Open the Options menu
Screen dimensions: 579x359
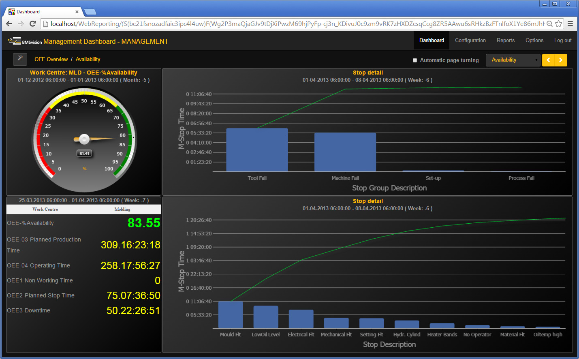[534, 41]
